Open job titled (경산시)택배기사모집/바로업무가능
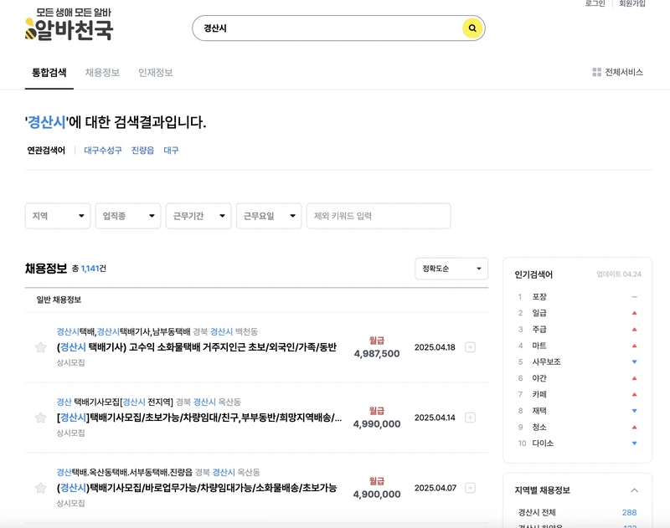The width and height of the screenshot is (670, 528). click(x=197, y=488)
